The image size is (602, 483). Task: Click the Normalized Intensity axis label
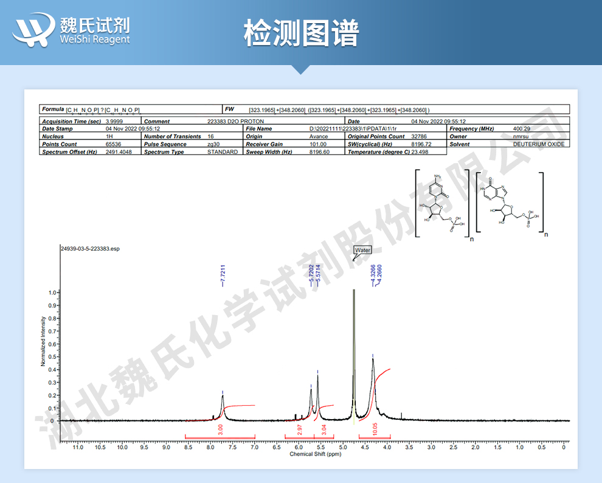point(43,341)
